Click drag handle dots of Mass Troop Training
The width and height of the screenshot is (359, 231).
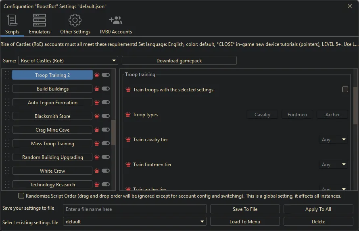coord(7,144)
